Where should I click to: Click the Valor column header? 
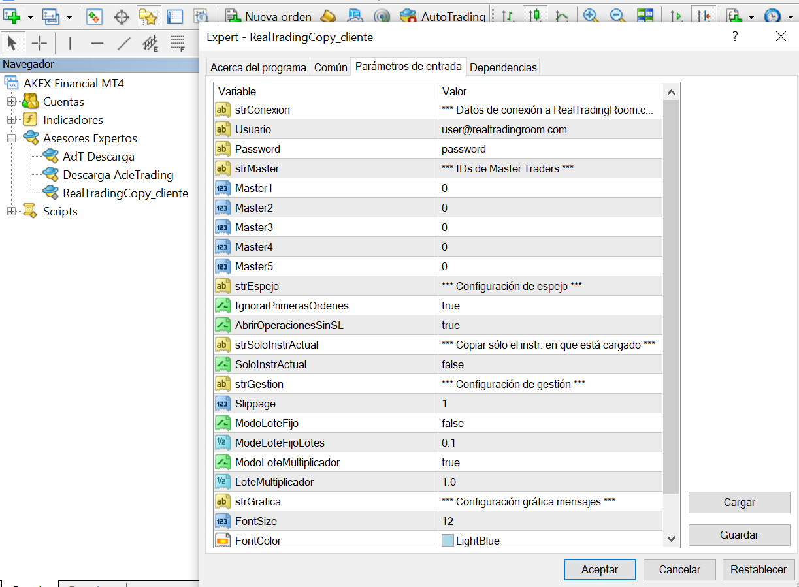point(550,91)
